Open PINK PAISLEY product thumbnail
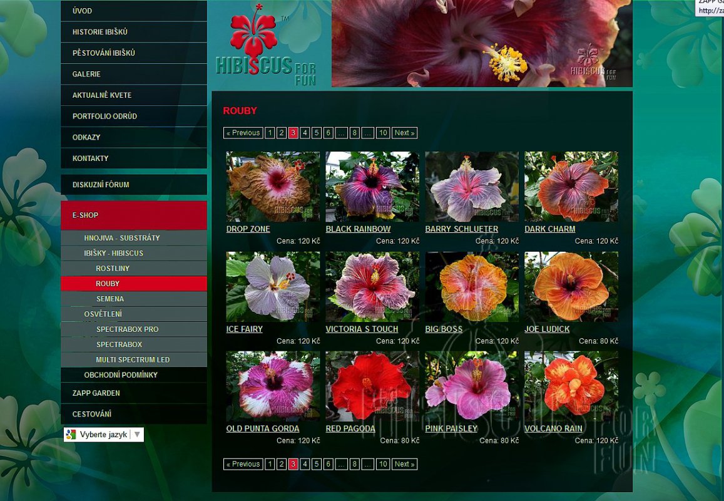Viewport: 724px width, 501px height. click(472, 386)
